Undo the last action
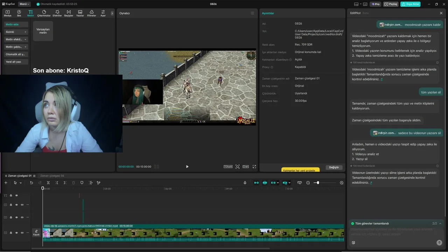This screenshot has height=252, width=448. (31, 183)
